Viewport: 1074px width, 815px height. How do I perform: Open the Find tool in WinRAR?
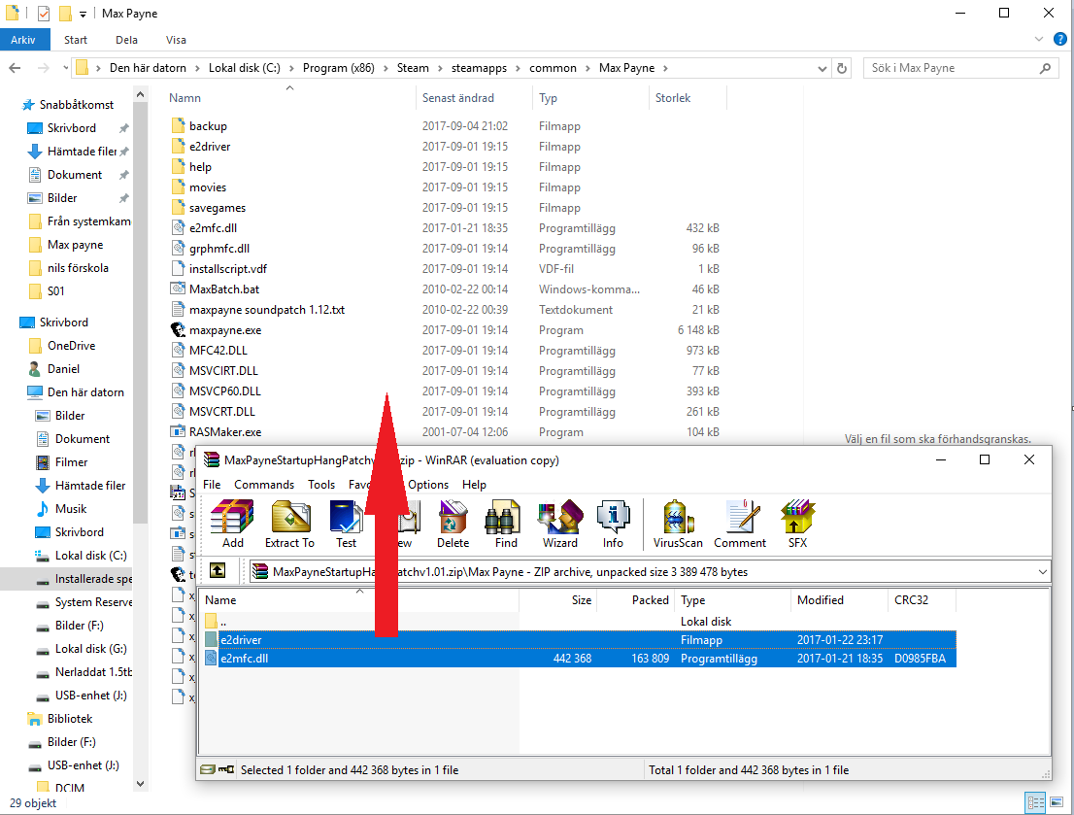(506, 525)
